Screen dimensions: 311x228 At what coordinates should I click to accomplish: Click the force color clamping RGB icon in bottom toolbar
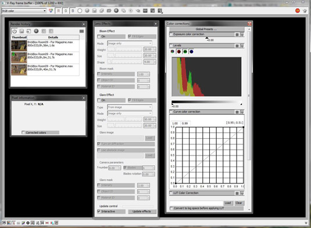9,223
